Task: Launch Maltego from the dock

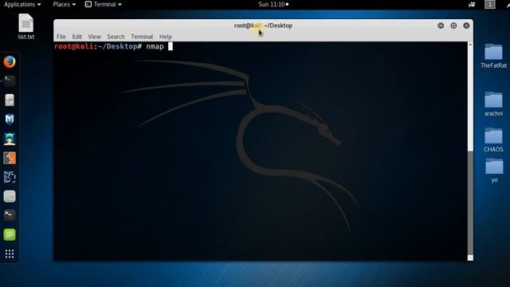Action: click(x=10, y=120)
